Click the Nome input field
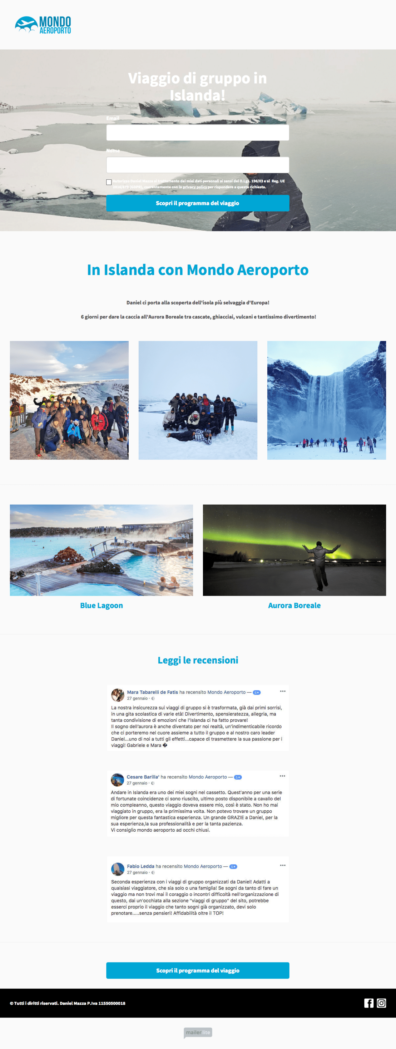The height and width of the screenshot is (1049, 396). click(x=198, y=165)
